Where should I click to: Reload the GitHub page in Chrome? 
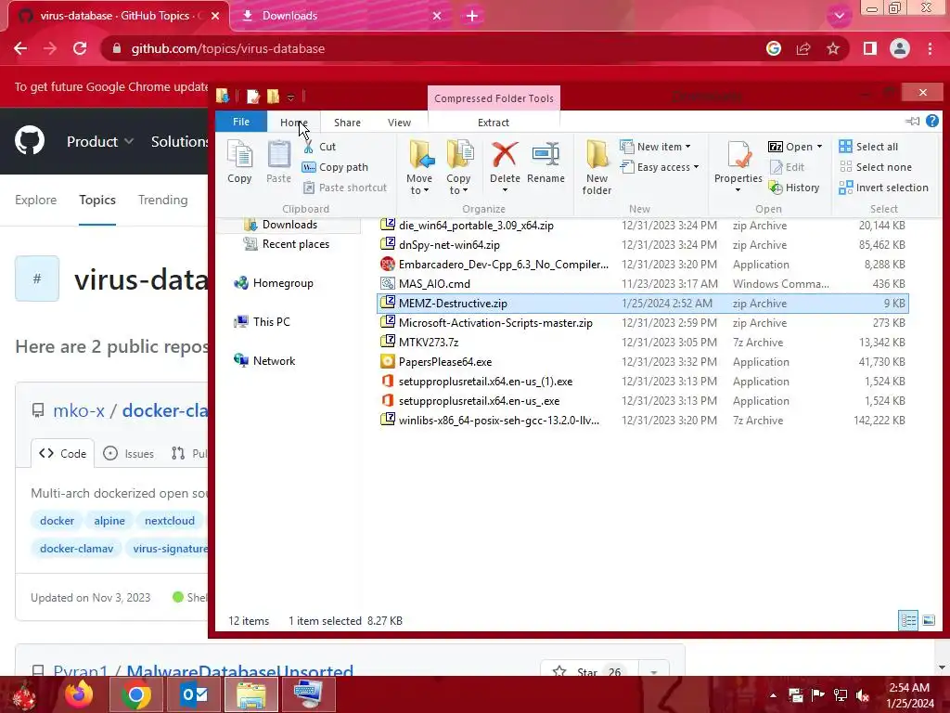80,48
